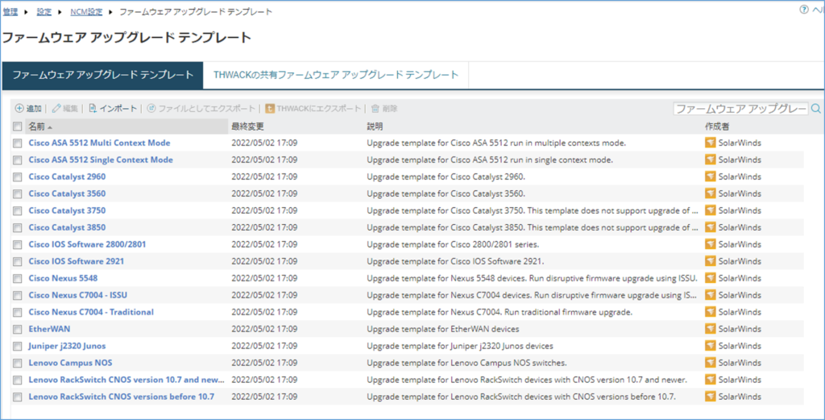Go to 設定 breadcrumb link

[x=44, y=11]
